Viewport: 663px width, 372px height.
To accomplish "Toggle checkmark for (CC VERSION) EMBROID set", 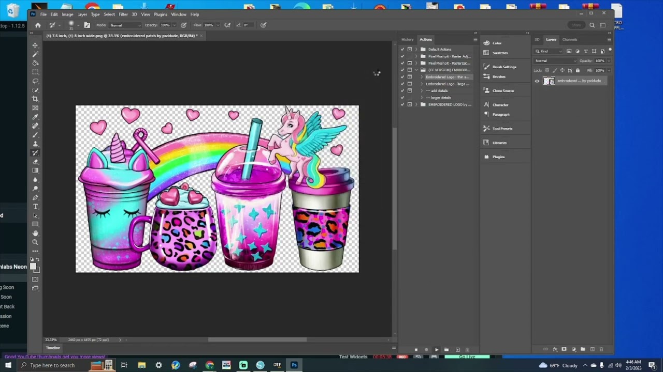I will (402, 70).
